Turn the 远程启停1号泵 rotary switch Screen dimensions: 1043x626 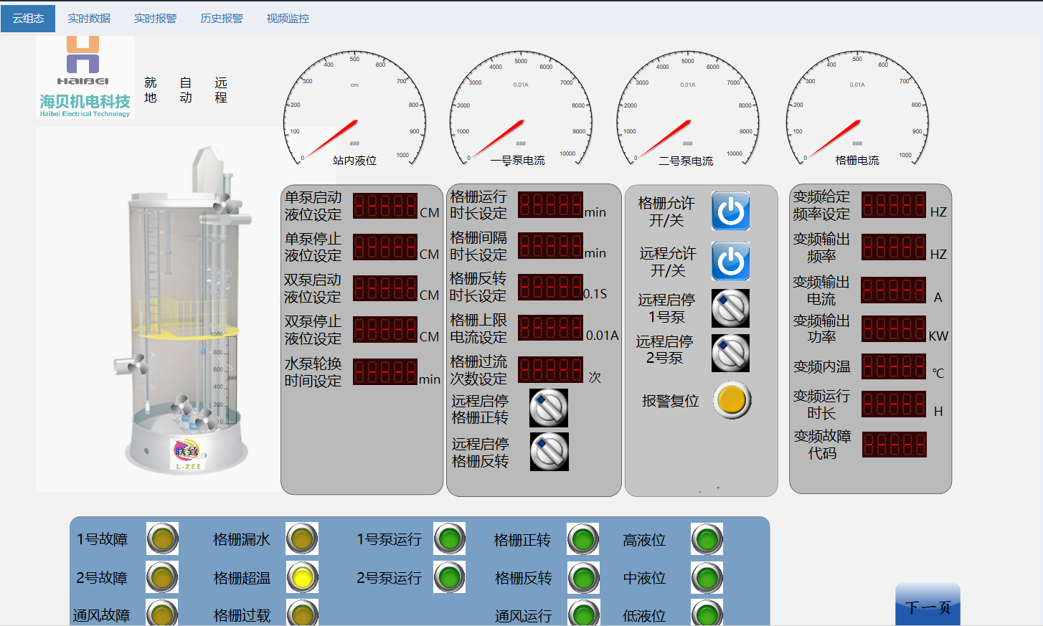point(730,308)
